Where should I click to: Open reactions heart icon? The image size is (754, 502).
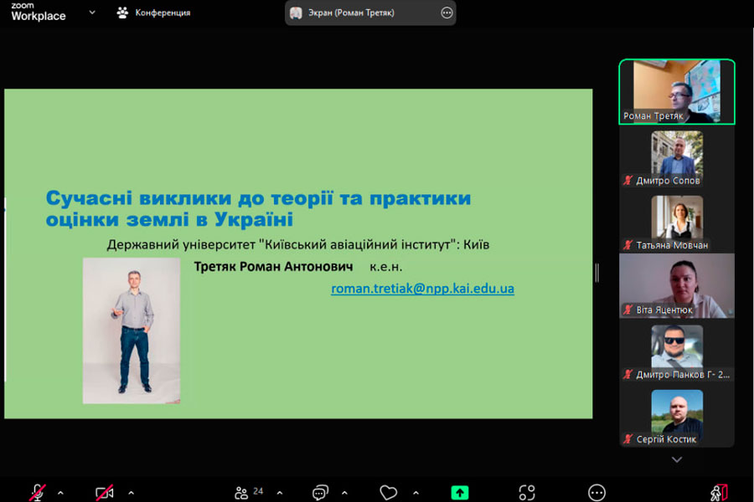click(x=388, y=493)
